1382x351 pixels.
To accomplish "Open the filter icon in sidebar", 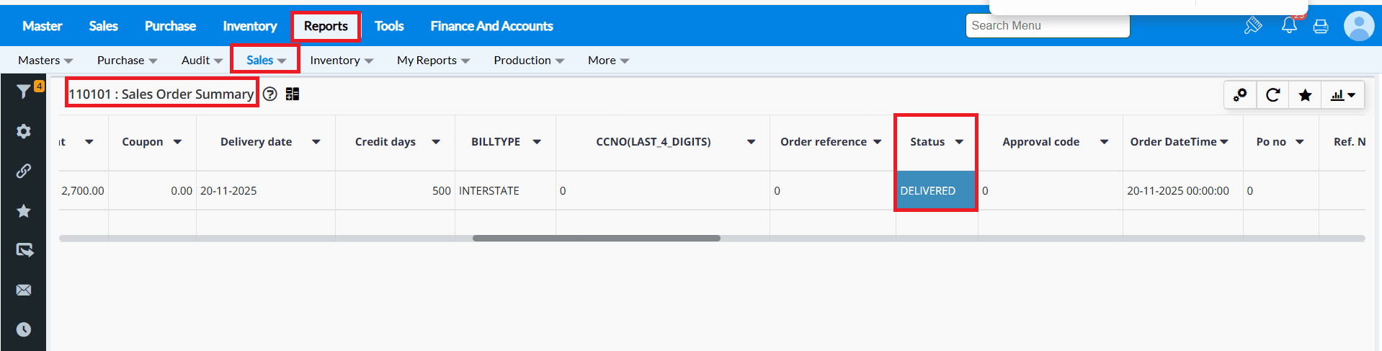I will click(23, 92).
